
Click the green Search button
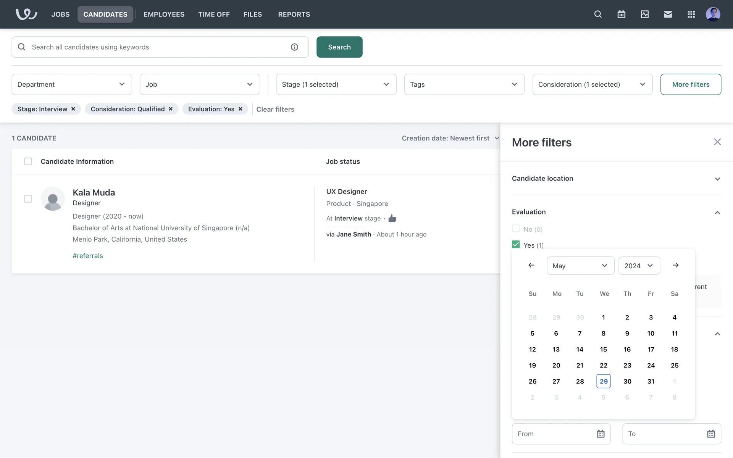click(x=339, y=47)
